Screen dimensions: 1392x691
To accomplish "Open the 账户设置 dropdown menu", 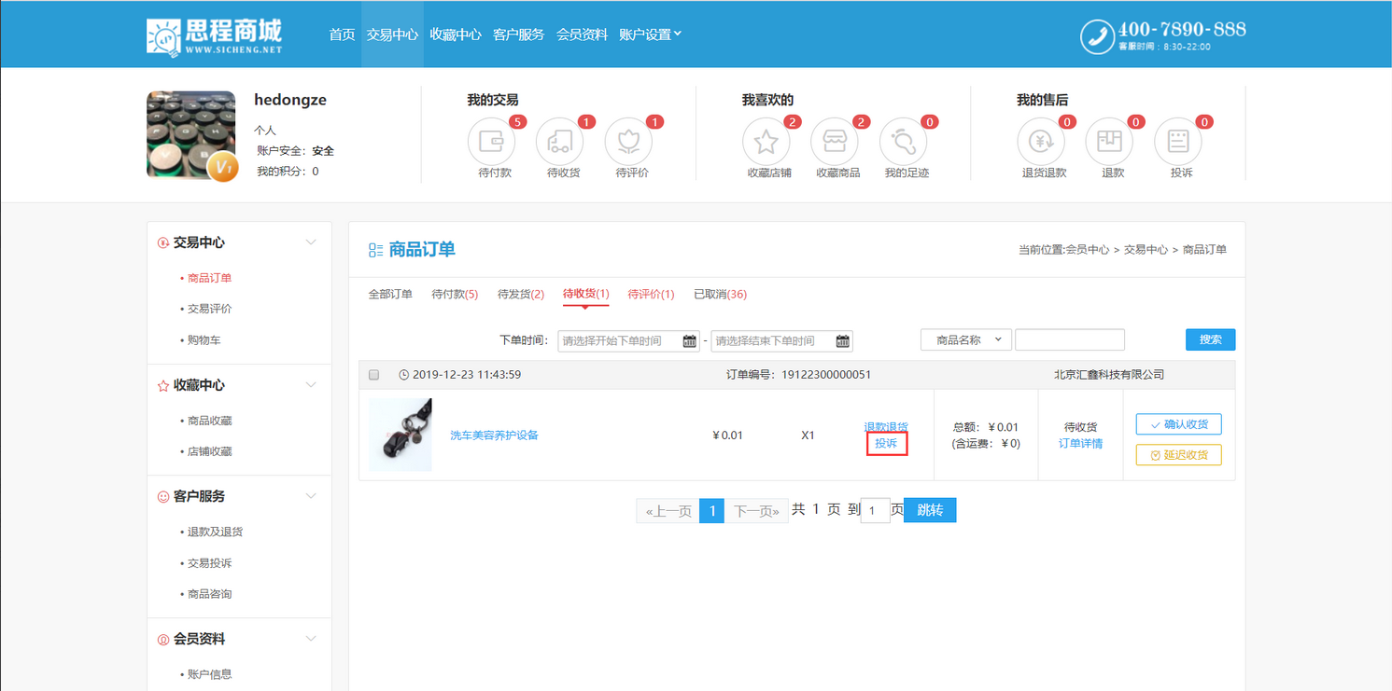I will tap(650, 35).
